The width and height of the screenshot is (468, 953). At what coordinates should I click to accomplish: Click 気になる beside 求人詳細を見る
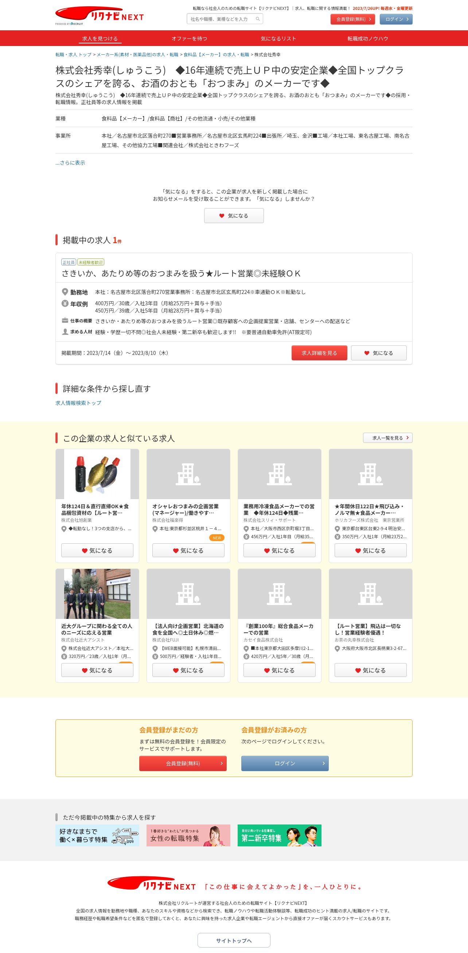coord(379,353)
